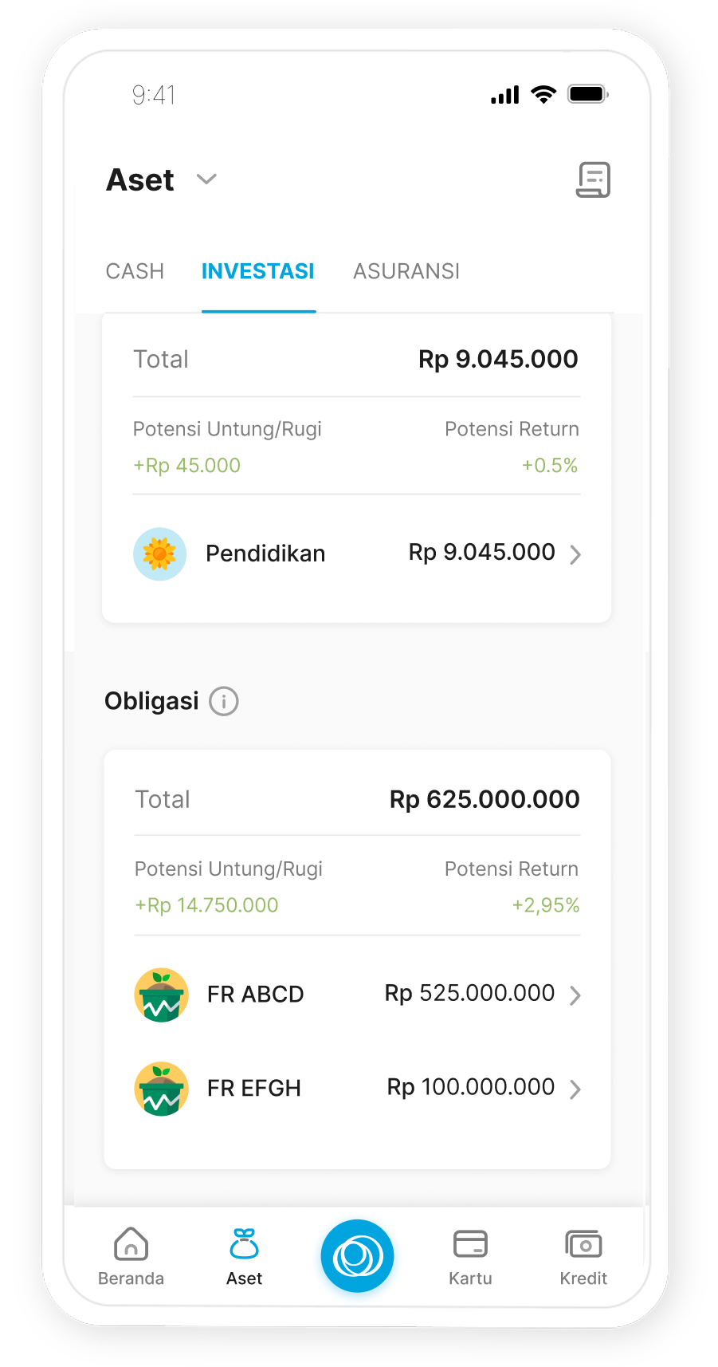Tap the Obligasi total amount Rp 625.000.000
The width and height of the screenshot is (718, 1367).
[x=485, y=799]
